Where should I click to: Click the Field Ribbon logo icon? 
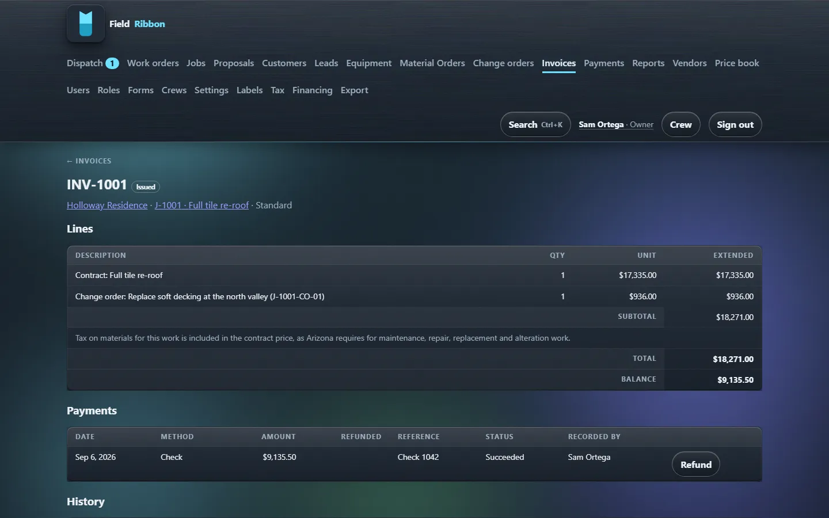(x=86, y=24)
